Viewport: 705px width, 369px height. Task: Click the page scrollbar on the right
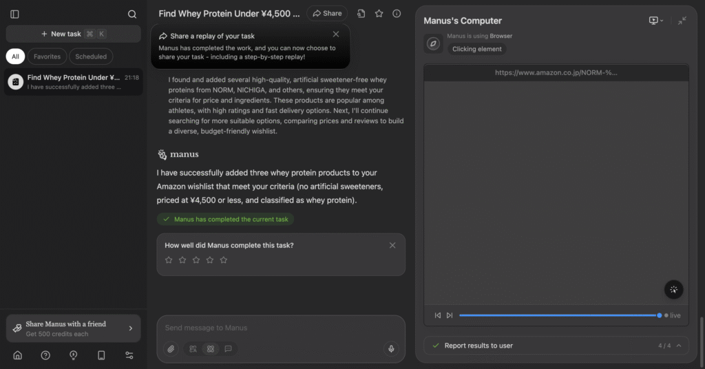tap(702, 341)
